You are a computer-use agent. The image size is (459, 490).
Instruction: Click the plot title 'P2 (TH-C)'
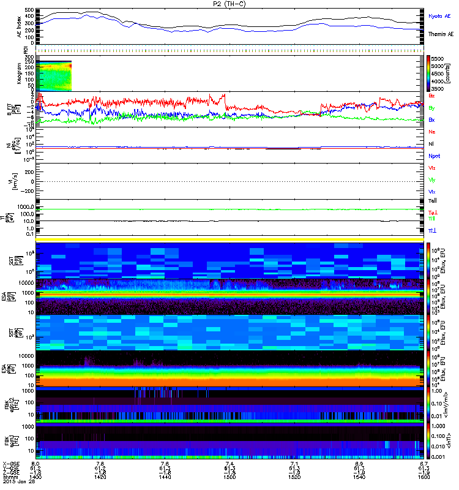click(x=229, y=4)
